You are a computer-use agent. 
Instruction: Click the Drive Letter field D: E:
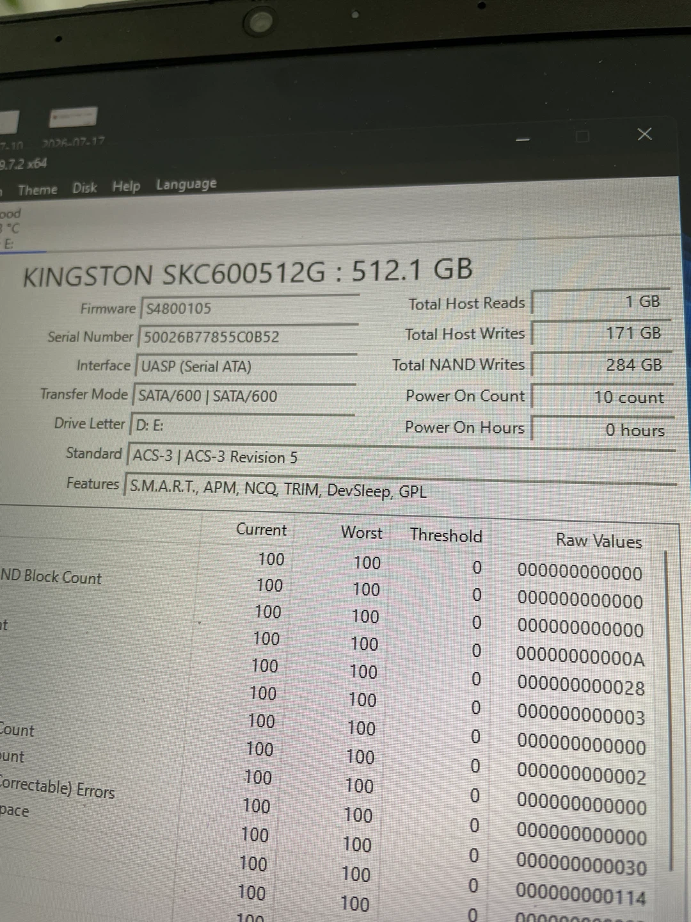[x=242, y=425]
